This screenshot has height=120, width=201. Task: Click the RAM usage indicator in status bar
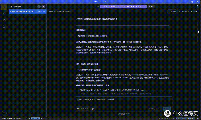point(181,119)
